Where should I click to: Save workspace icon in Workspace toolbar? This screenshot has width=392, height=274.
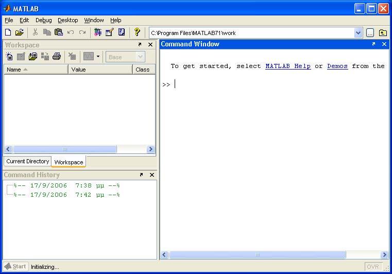tap(45, 56)
